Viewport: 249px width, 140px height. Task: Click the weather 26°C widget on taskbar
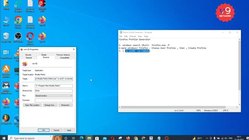coord(197,138)
